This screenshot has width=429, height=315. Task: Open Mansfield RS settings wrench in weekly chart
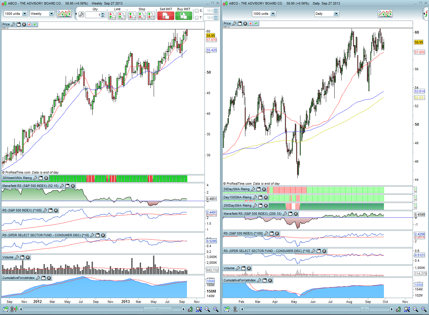coord(62,186)
